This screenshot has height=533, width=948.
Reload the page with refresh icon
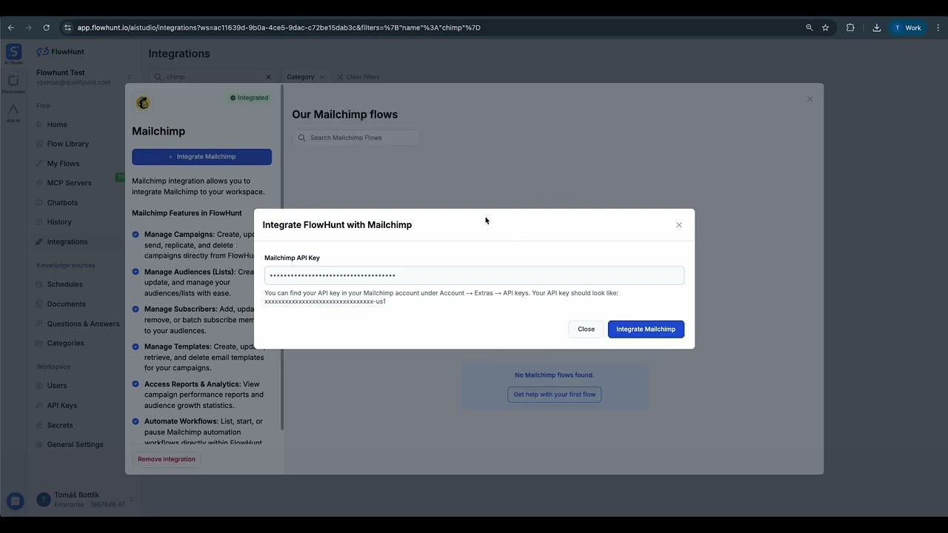pos(46,27)
